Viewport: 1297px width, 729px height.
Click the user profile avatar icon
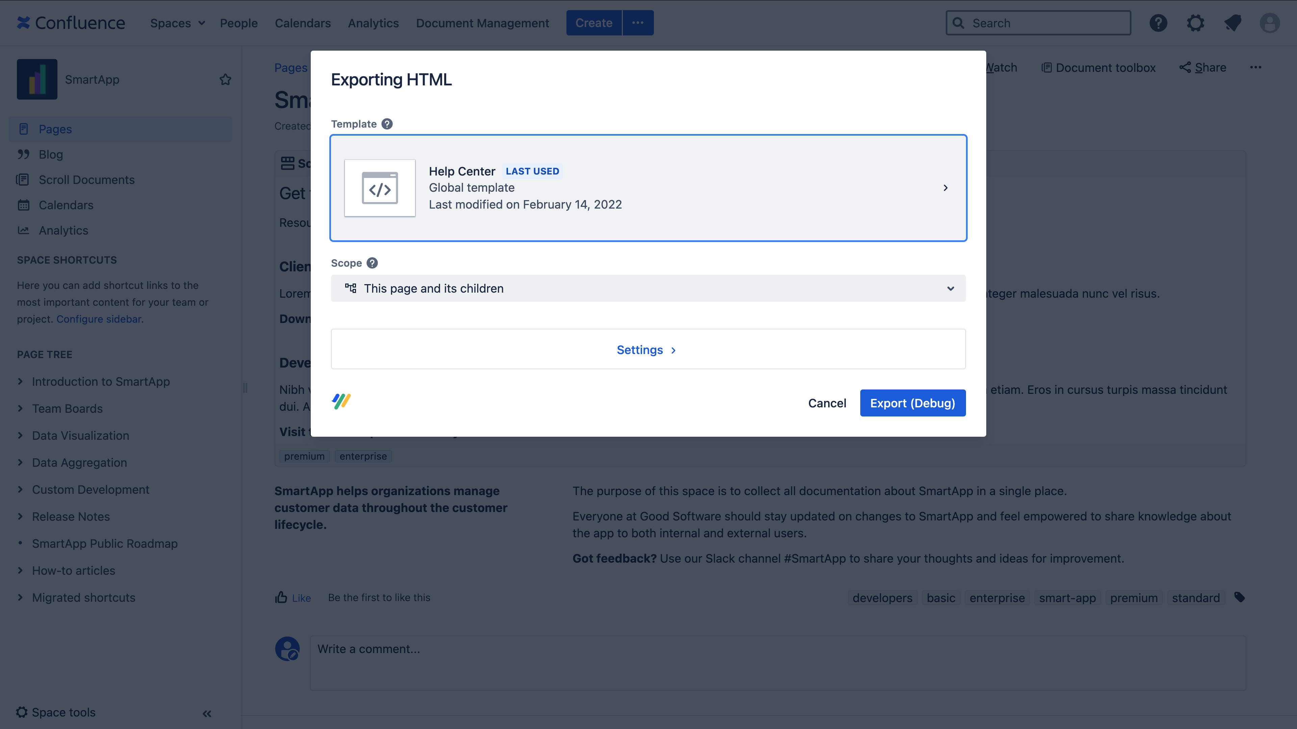click(1269, 23)
